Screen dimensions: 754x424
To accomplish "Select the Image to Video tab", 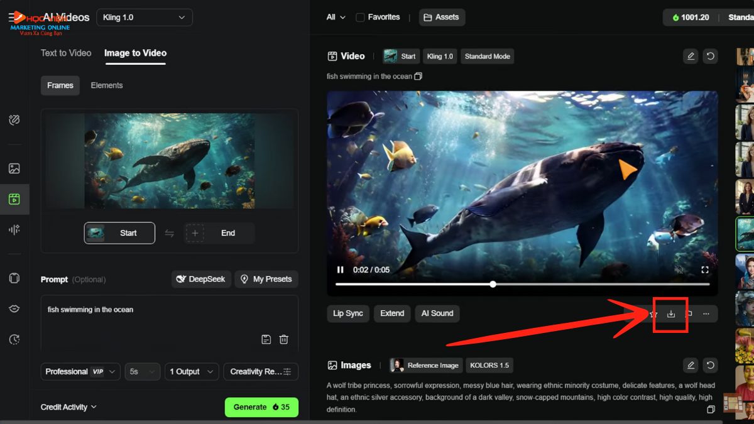I will pos(135,53).
